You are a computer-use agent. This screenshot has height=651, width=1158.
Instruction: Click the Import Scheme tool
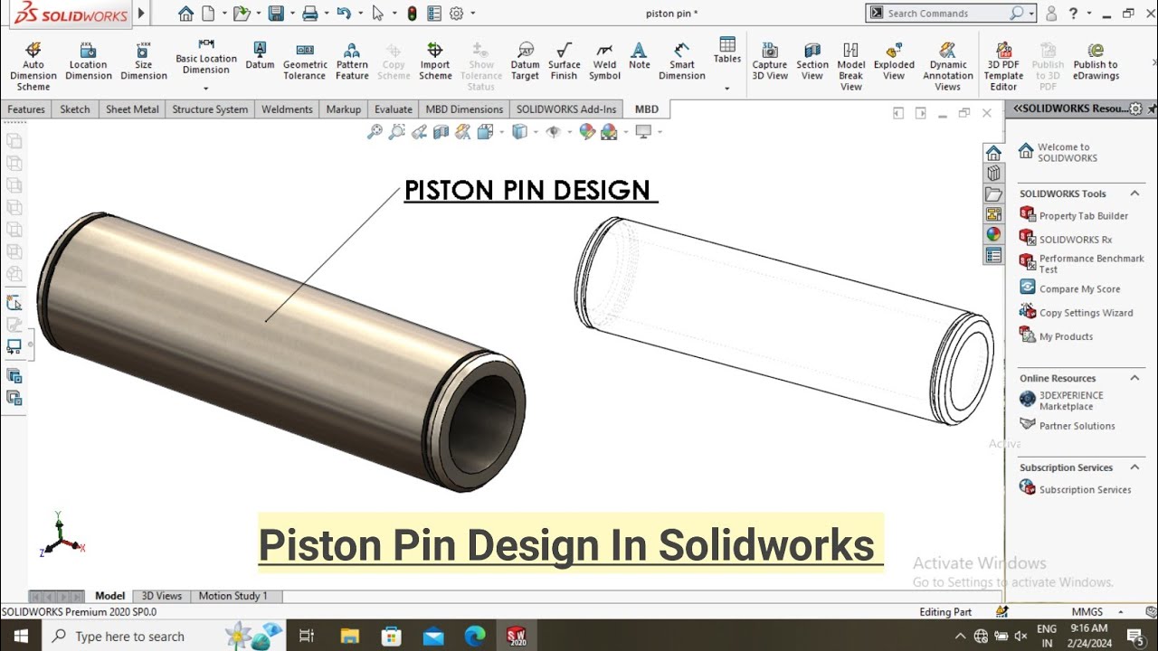coord(435,61)
